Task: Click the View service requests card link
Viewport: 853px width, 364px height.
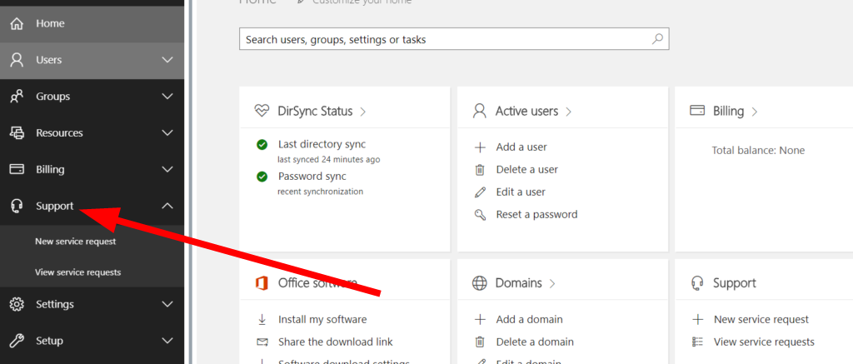Action: pyautogui.click(x=764, y=342)
